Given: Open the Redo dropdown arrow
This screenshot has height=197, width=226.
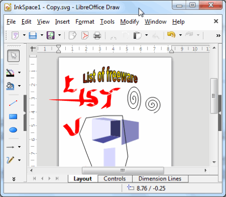Looking at the screenshot, I should [198, 35].
